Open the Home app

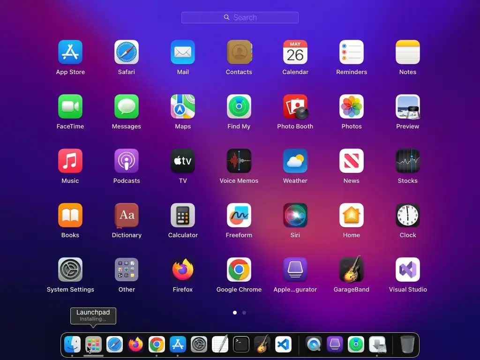(x=352, y=215)
